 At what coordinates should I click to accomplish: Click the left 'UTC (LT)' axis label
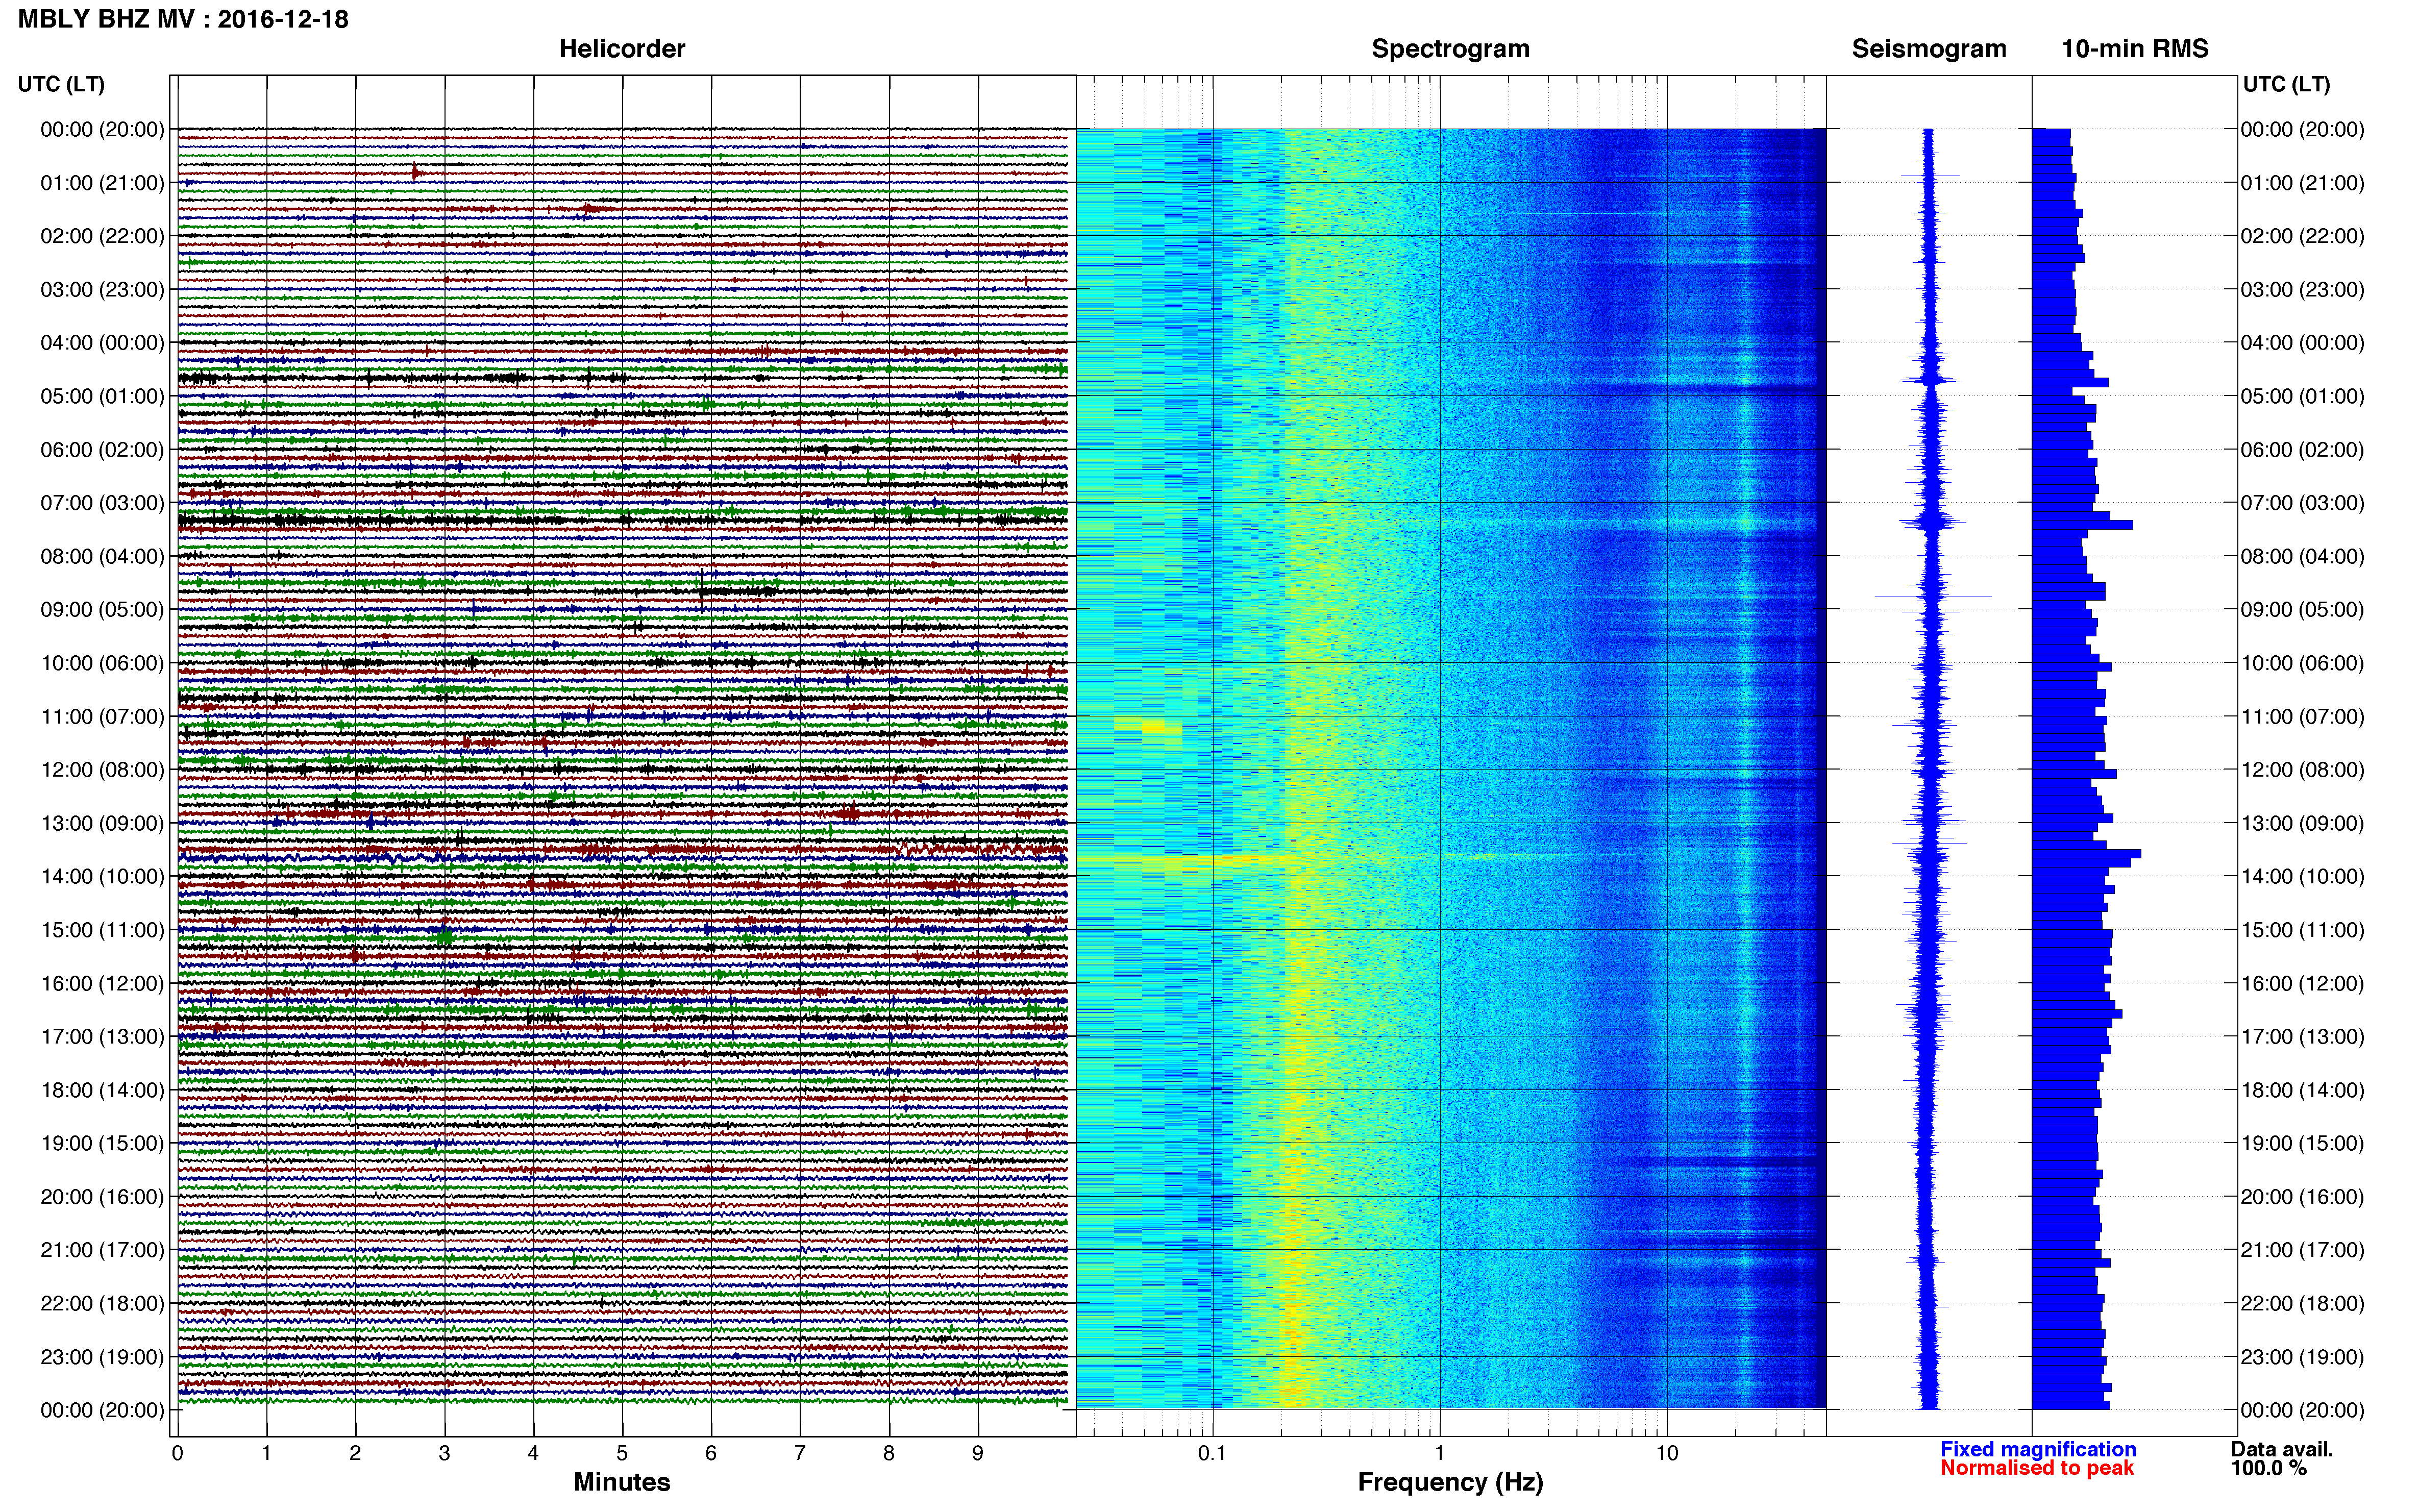click(x=61, y=84)
